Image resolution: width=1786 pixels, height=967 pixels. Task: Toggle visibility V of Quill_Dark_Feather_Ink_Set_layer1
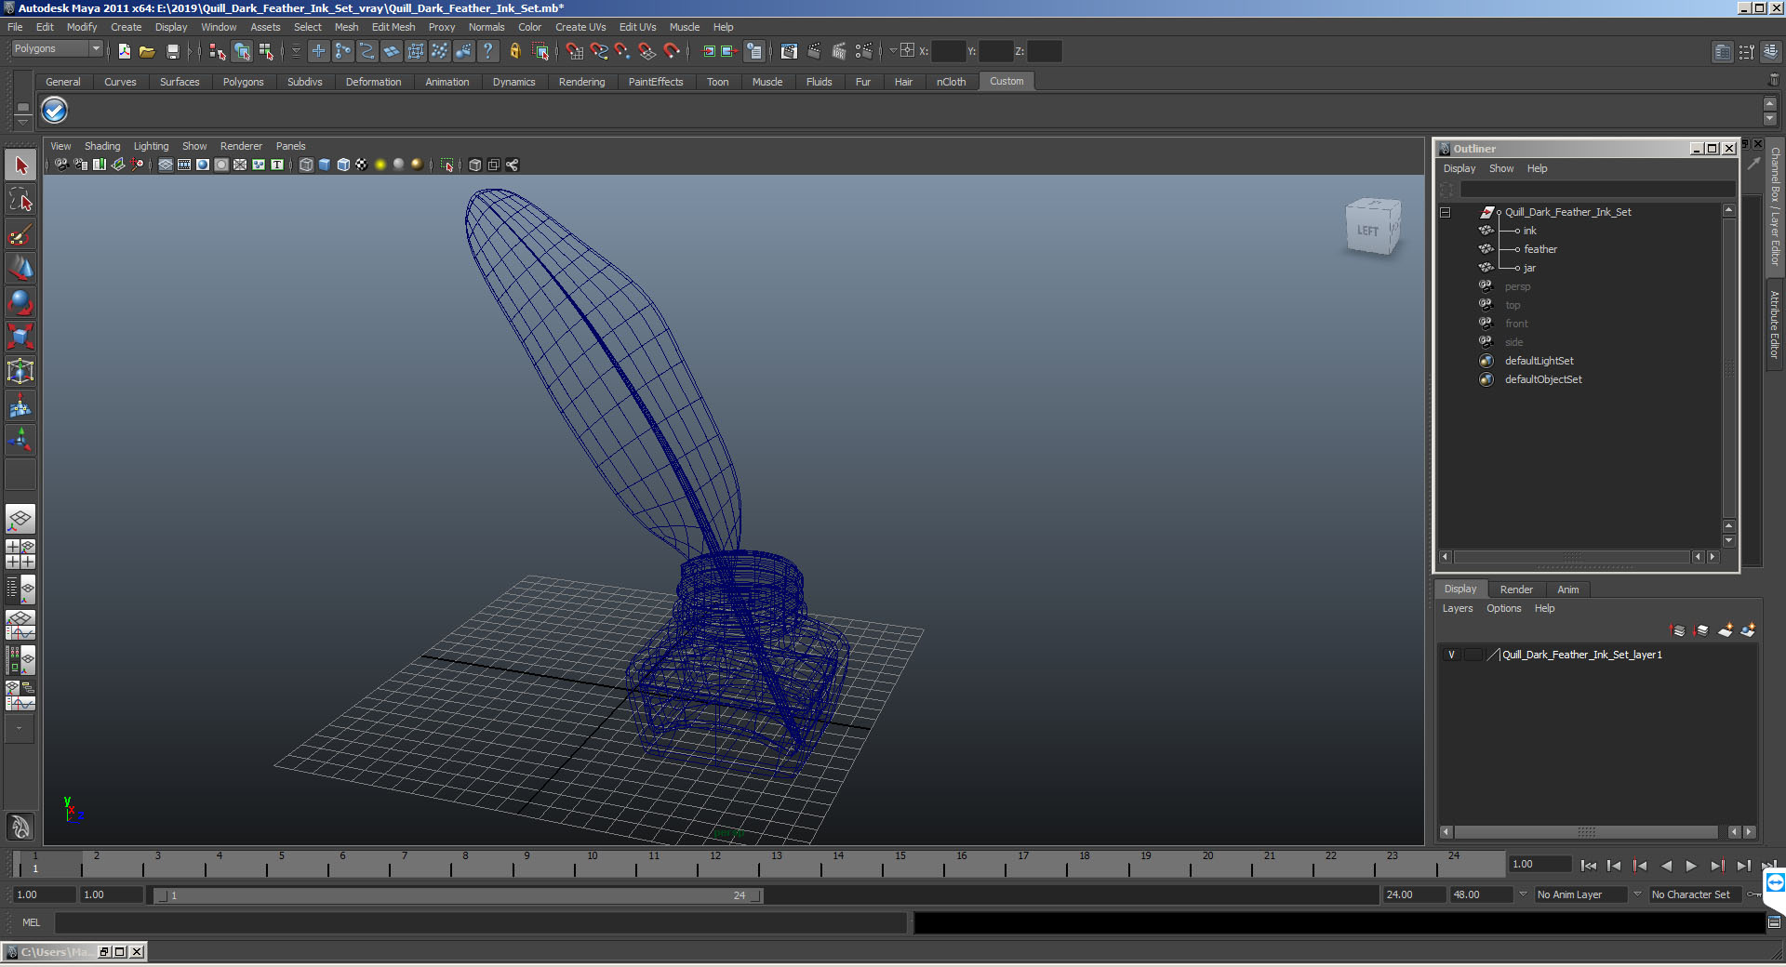[x=1451, y=655]
